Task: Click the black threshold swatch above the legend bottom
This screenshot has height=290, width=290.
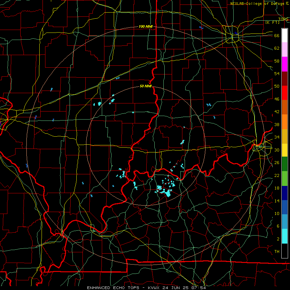Action: (285, 250)
